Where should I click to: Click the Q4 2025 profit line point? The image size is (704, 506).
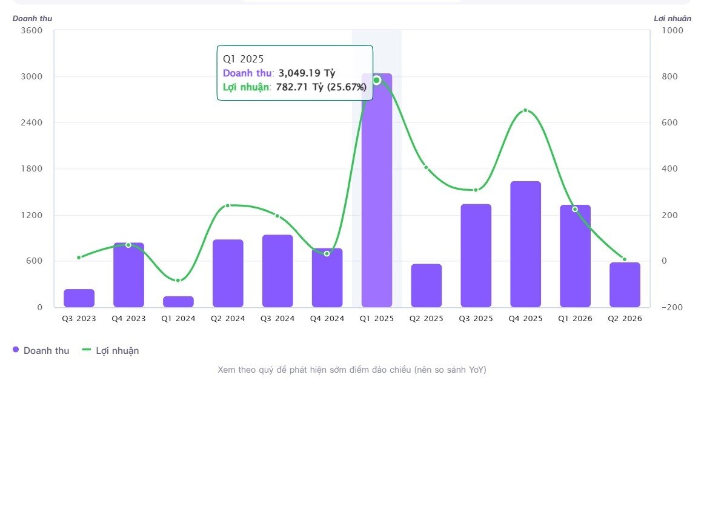click(526, 110)
